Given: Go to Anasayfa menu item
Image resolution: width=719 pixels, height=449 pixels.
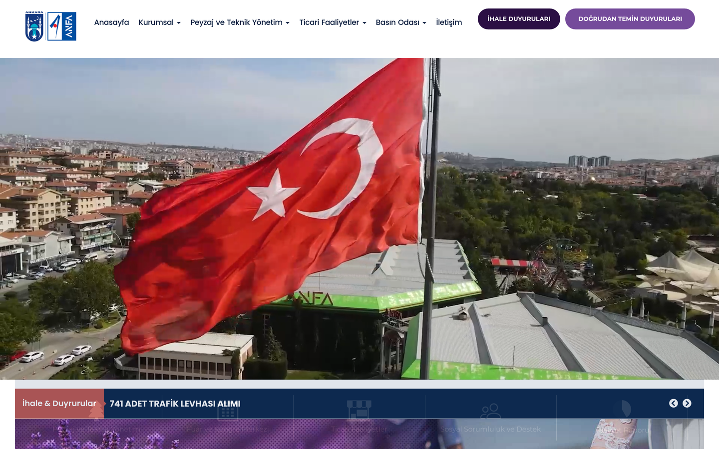Looking at the screenshot, I should 111,22.
